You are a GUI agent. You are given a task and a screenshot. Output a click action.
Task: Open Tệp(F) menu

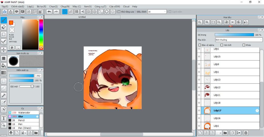(x=5, y=6)
